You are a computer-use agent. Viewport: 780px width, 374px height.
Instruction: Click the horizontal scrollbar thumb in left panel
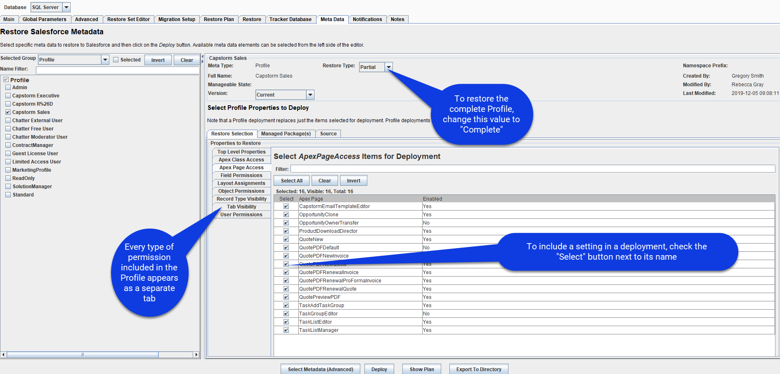click(x=83, y=355)
